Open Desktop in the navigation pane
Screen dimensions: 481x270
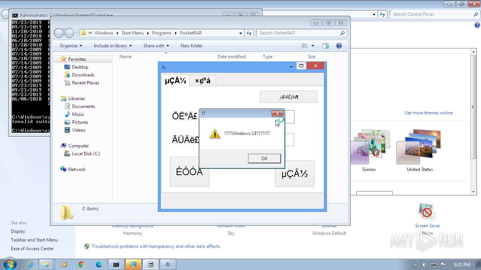(x=80, y=67)
